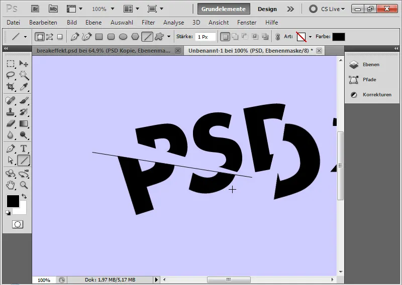Select the Quick Selection wand tool
402x285 pixels.
tap(24, 75)
